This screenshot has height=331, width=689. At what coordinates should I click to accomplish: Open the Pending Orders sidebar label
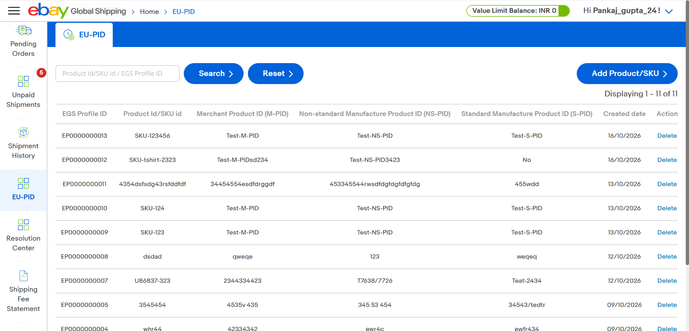pyautogui.click(x=23, y=49)
